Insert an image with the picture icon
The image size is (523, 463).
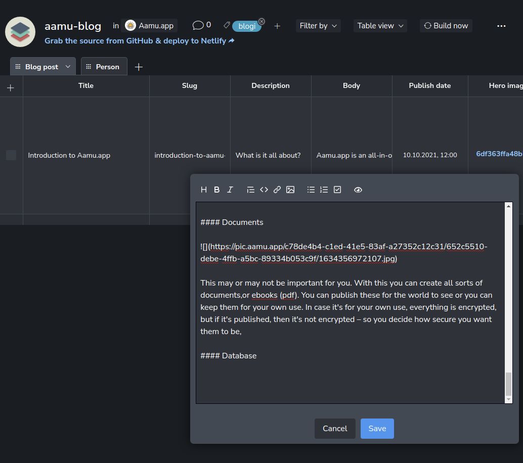[x=290, y=190]
